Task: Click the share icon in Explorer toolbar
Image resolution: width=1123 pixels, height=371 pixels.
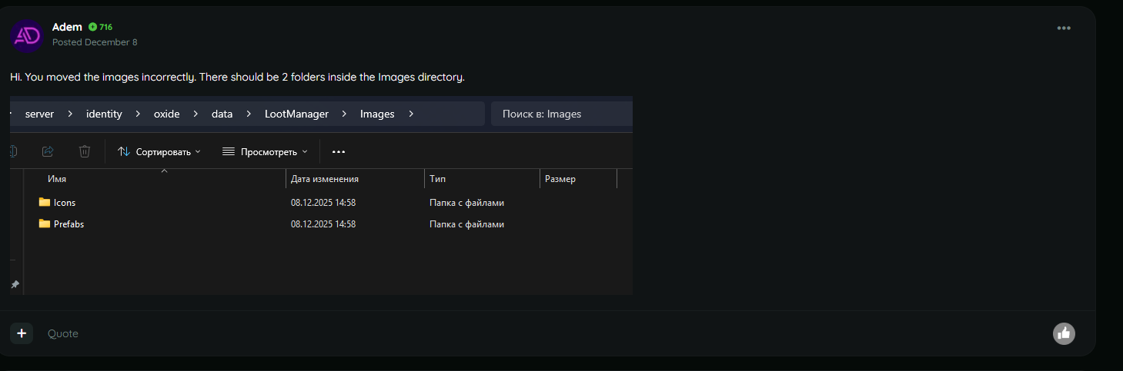Action: click(48, 151)
